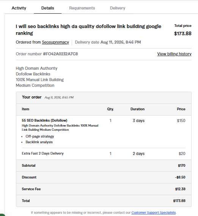Click the gig title heading
198x216 pixels.
point(88,30)
